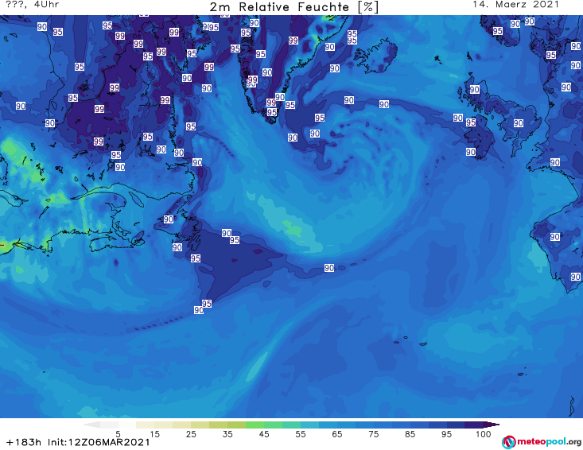
Task: Click the isolated 90 label on the mid-Atlantic front
Action: 329,268
